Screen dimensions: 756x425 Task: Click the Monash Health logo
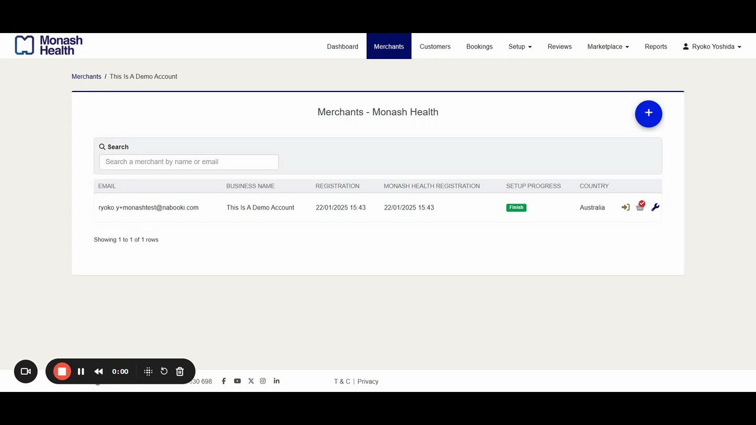pyautogui.click(x=49, y=45)
